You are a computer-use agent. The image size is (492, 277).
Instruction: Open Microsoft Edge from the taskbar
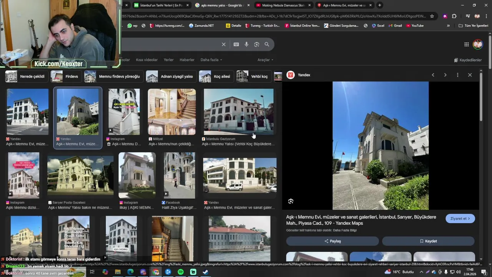(130, 272)
